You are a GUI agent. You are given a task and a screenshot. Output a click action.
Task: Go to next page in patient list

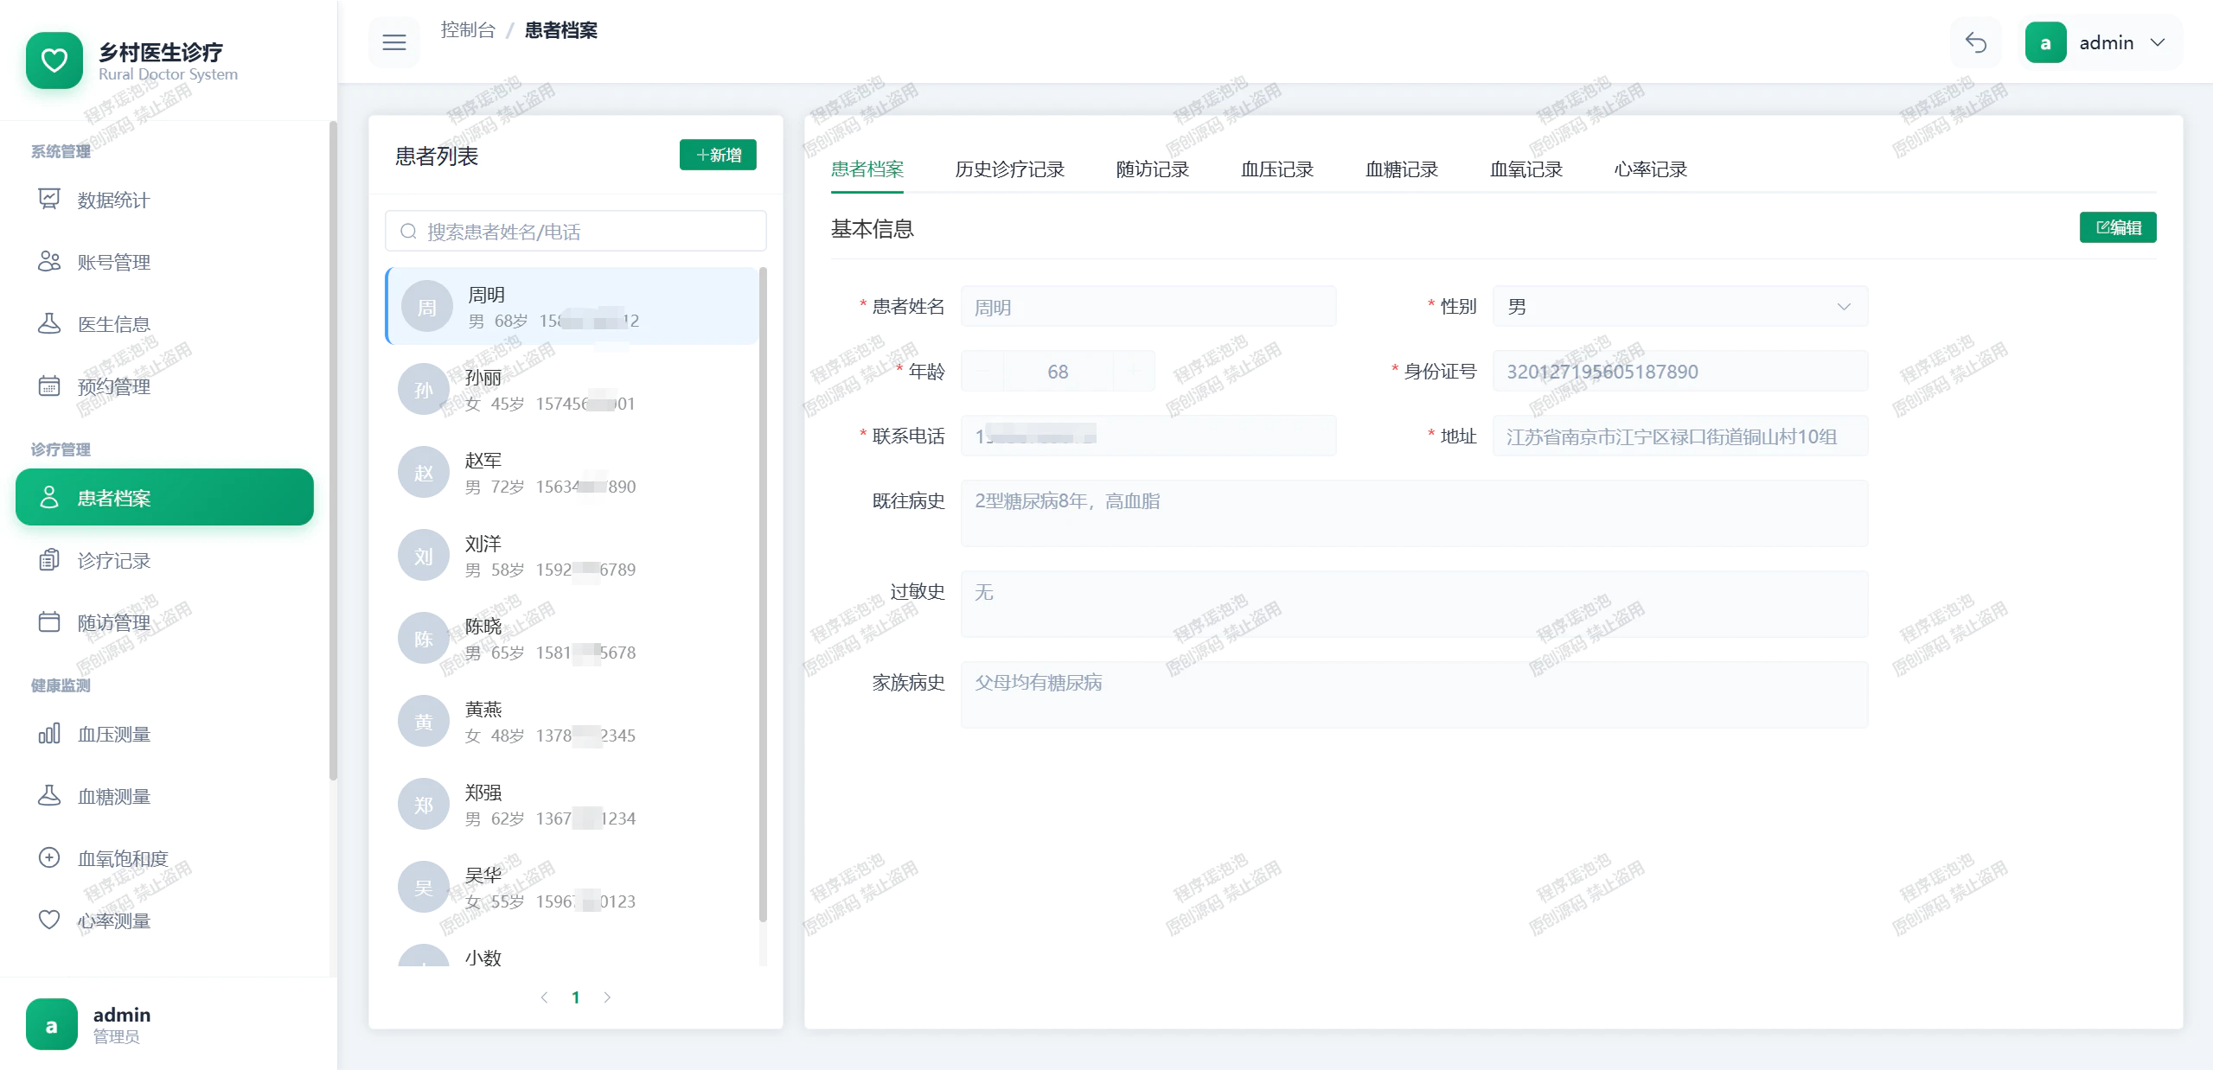[607, 997]
